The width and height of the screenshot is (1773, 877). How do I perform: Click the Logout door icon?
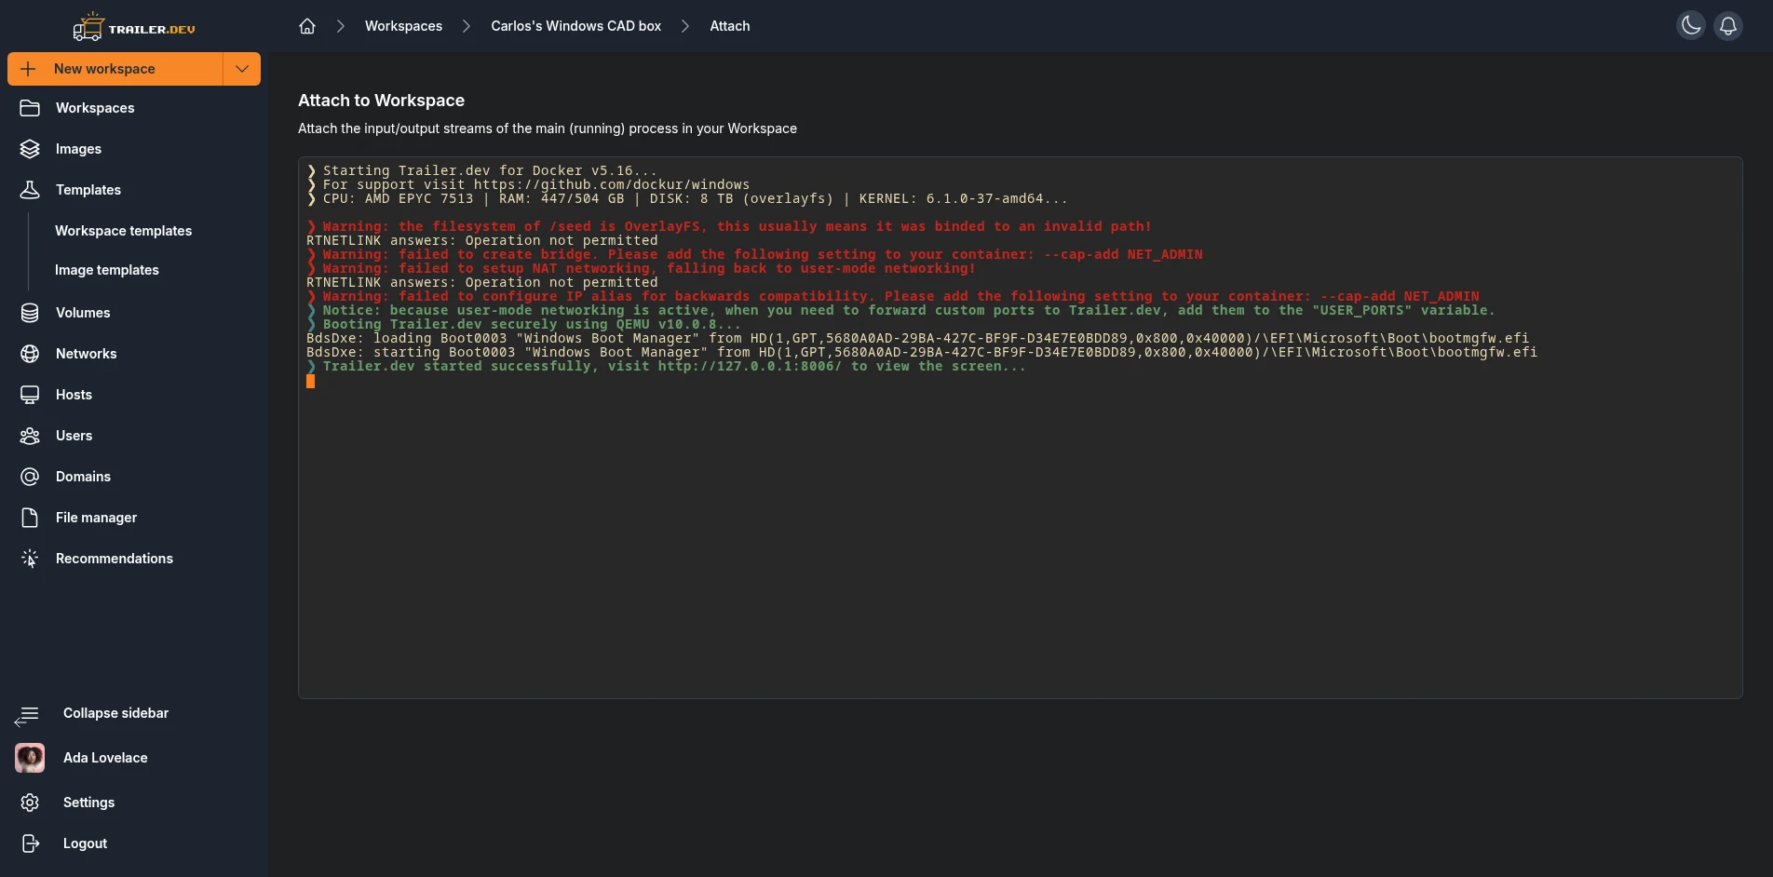(x=30, y=843)
